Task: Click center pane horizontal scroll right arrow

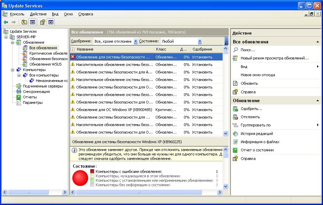Action: pyautogui.click(x=220, y=192)
